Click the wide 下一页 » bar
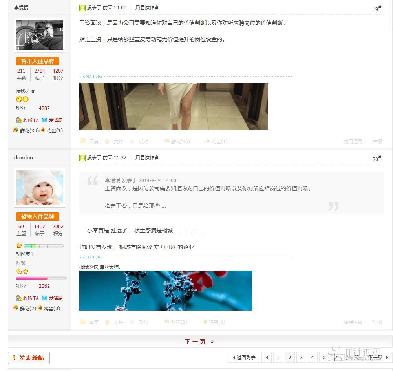Screen dimensions: 393x371 [x=200, y=342]
